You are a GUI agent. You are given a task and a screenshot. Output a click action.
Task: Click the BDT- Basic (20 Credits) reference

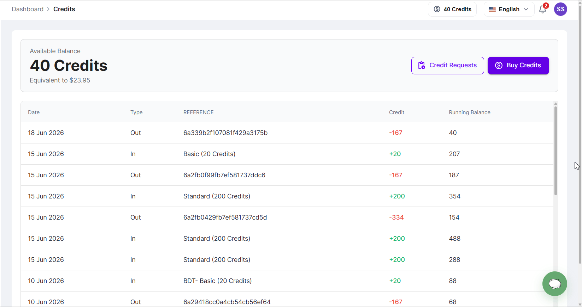[218, 281]
